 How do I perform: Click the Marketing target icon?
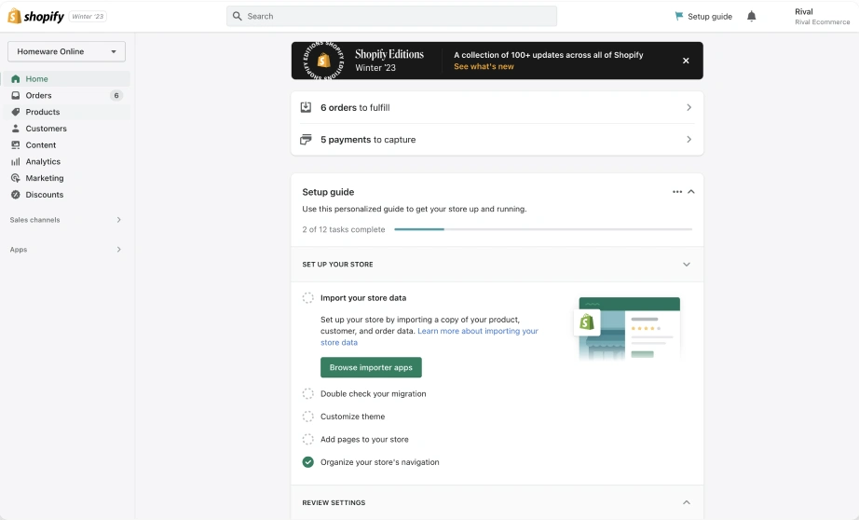click(x=15, y=178)
